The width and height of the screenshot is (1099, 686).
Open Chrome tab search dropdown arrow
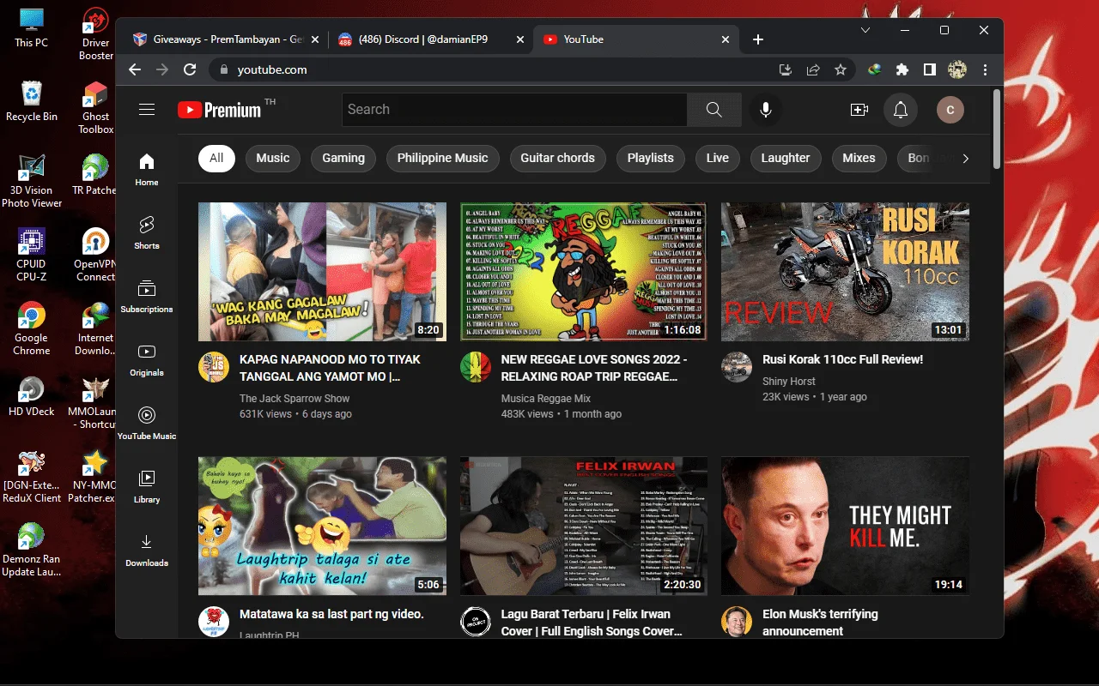click(865, 30)
